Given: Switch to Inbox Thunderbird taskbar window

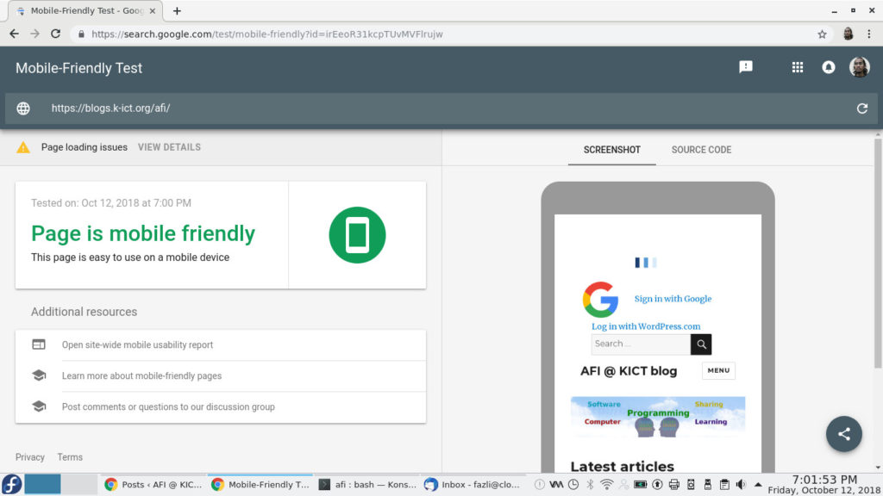Looking at the screenshot, I should point(472,484).
